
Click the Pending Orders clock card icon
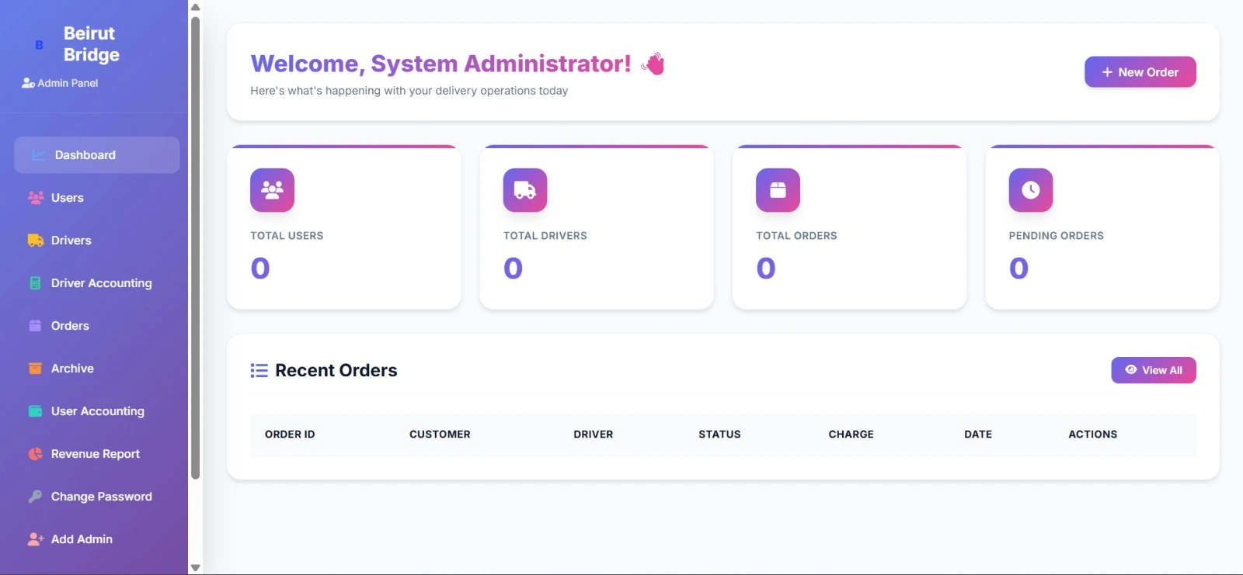tap(1031, 190)
